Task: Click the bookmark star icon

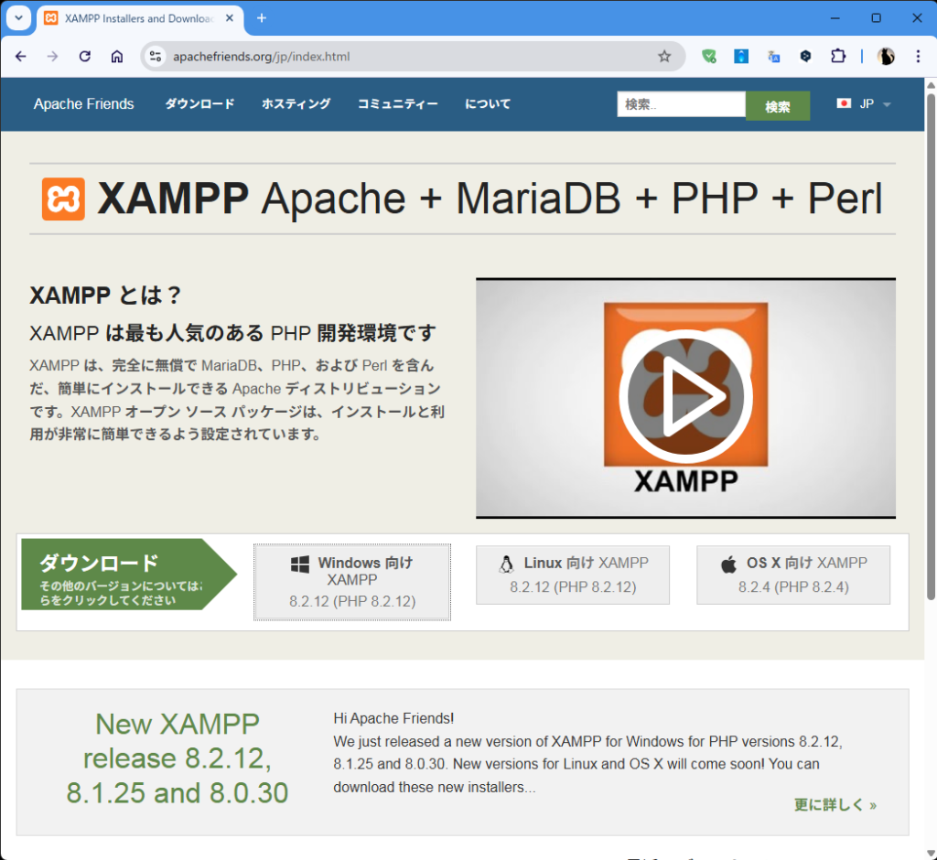Action: click(x=664, y=57)
